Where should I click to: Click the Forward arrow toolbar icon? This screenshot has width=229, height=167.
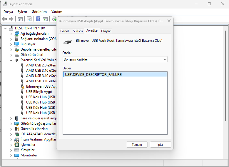pos(11,19)
